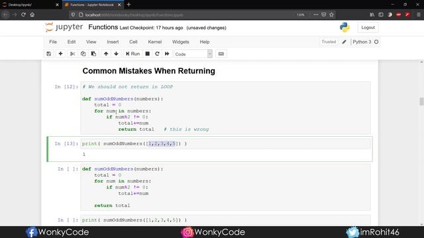
Task: Copy selected cells icon
Action: (83, 54)
